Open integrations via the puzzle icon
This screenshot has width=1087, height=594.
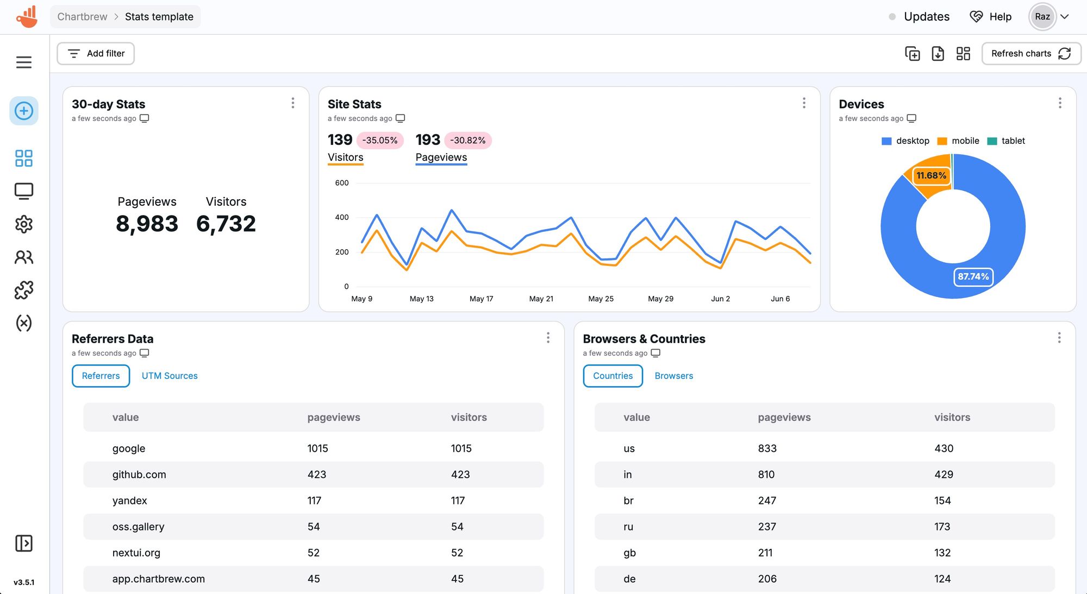point(23,290)
